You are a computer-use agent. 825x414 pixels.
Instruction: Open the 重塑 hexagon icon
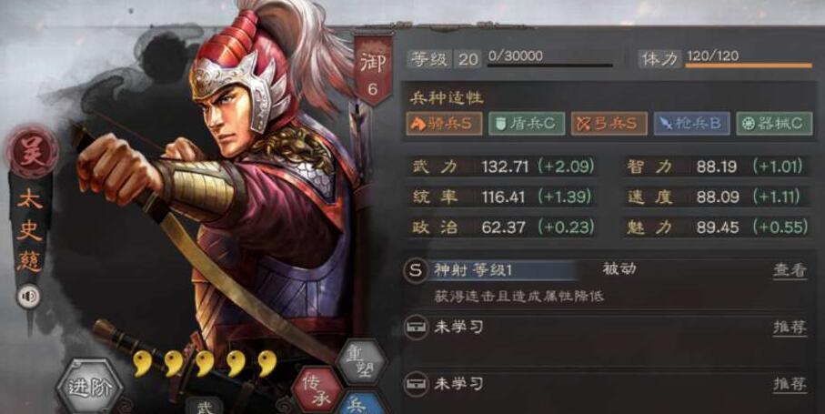tap(361, 362)
